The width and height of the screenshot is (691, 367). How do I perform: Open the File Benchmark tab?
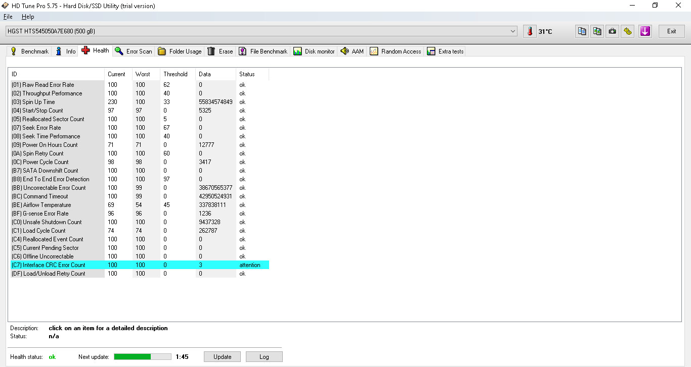(x=263, y=51)
